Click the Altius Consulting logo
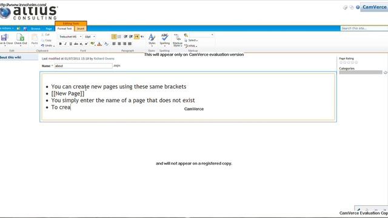388x218 pixels. 28,12
